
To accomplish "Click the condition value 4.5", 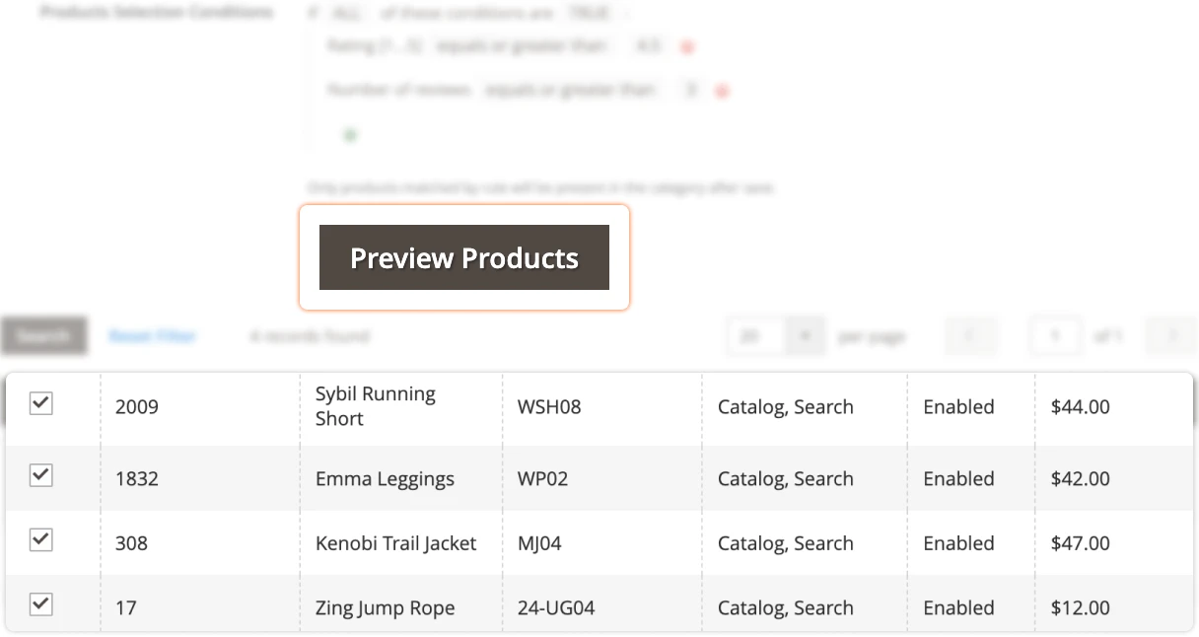I will pos(648,45).
